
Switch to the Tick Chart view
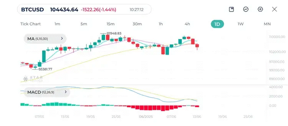[x=31, y=24]
